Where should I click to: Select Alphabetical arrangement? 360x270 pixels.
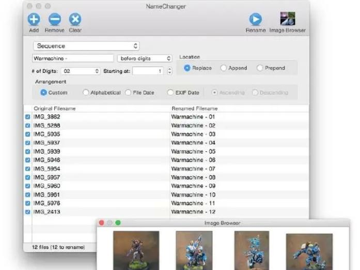[86, 93]
